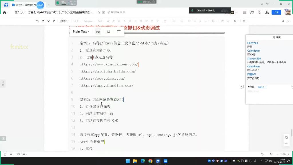Click username Silence_566 in chat
The width and height of the screenshot is (293, 165).
254,58
